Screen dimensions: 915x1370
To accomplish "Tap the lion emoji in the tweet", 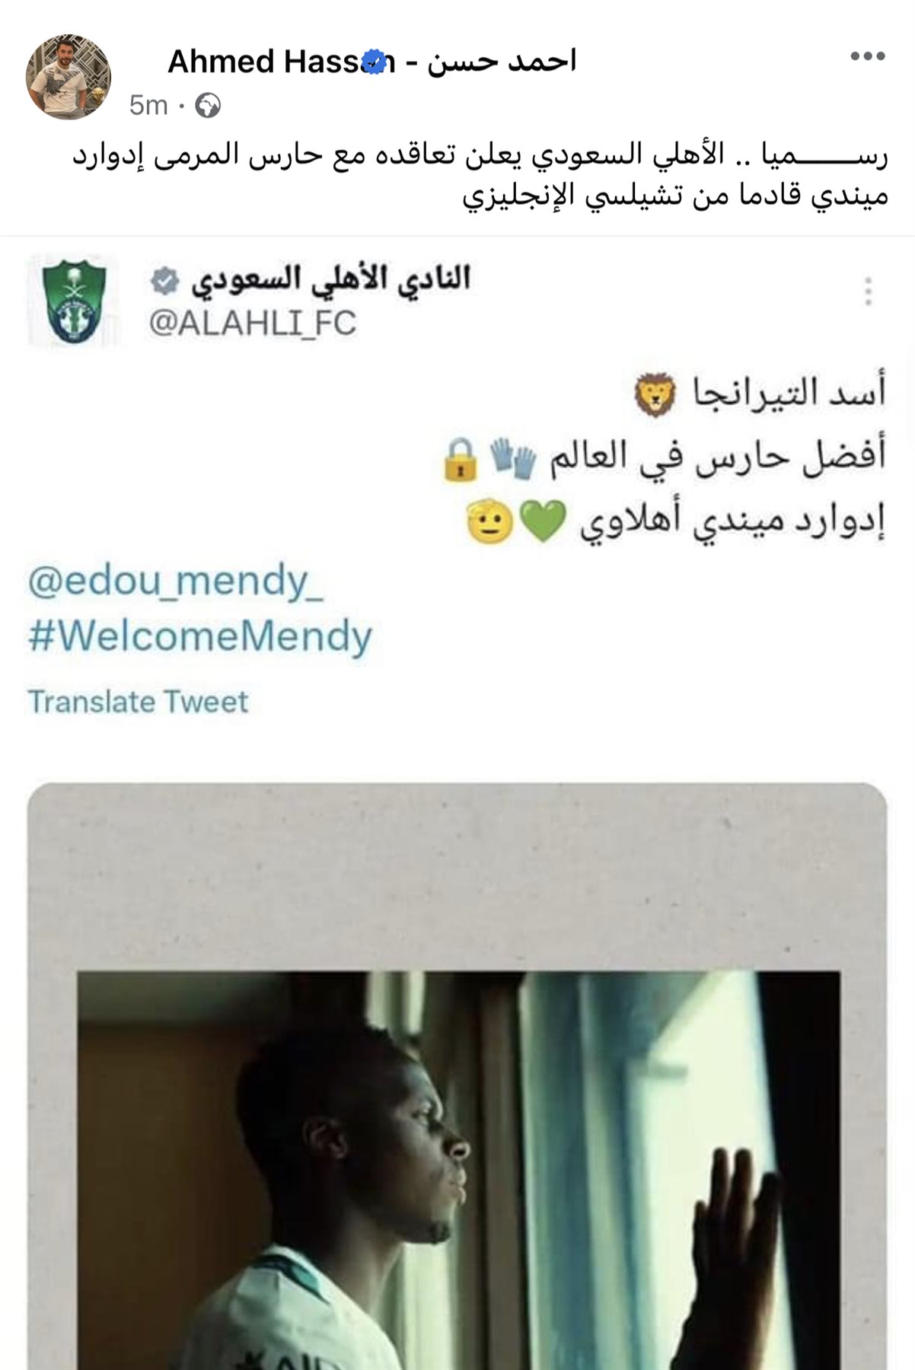I will (x=655, y=394).
